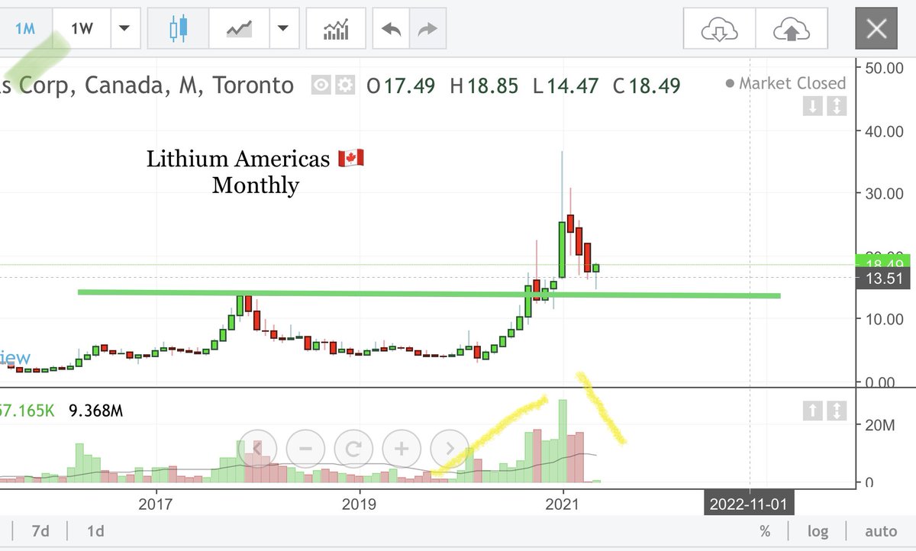The height and width of the screenshot is (551, 916).
Task: Select the 7d range button
Action: click(x=40, y=530)
